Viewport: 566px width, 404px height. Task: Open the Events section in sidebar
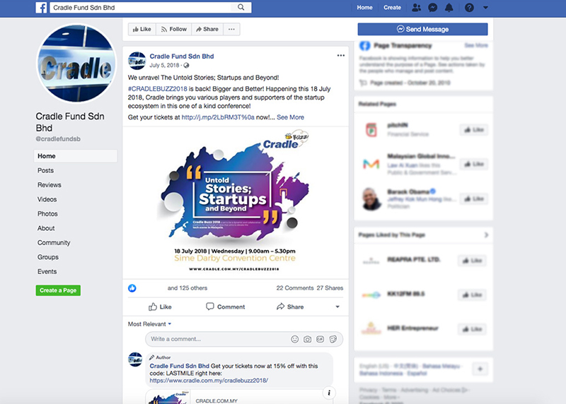point(47,271)
